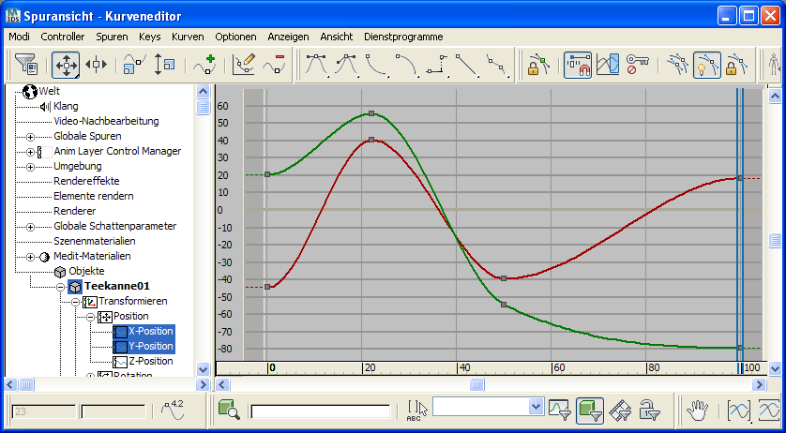Toggle Filter Animated Tracks icon

coord(620,410)
